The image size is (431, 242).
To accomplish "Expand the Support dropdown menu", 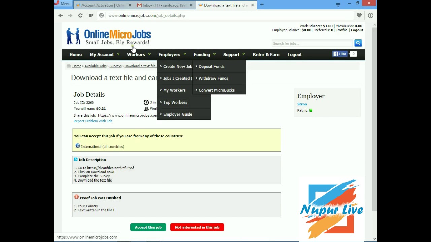I will pos(234,54).
